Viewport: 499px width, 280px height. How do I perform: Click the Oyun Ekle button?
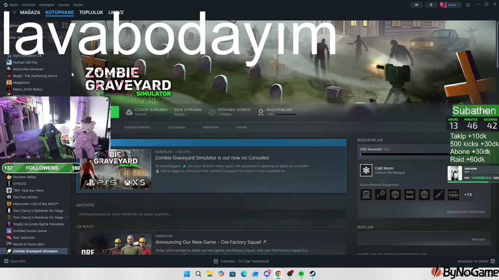tap(14, 261)
